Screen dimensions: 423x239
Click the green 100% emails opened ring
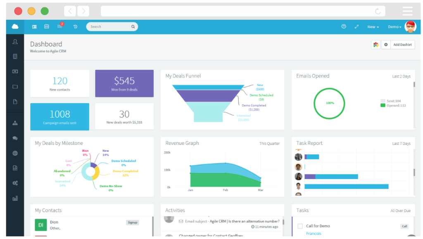(329, 104)
